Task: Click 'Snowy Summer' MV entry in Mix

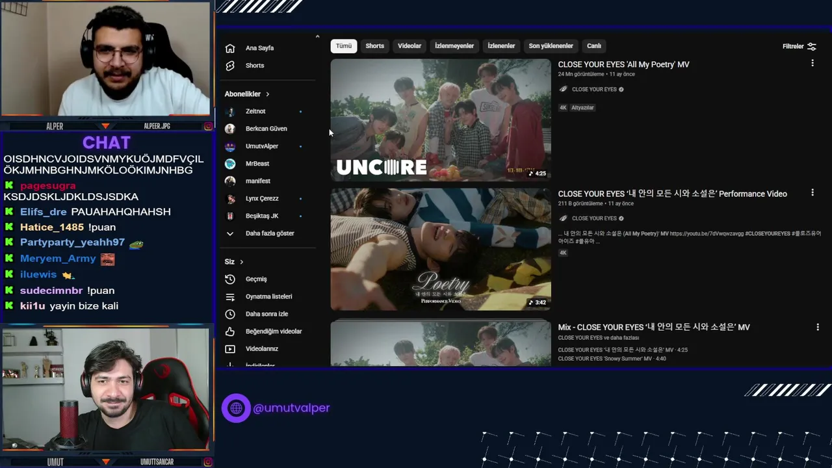Action: pyautogui.click(x=612, y=359)
